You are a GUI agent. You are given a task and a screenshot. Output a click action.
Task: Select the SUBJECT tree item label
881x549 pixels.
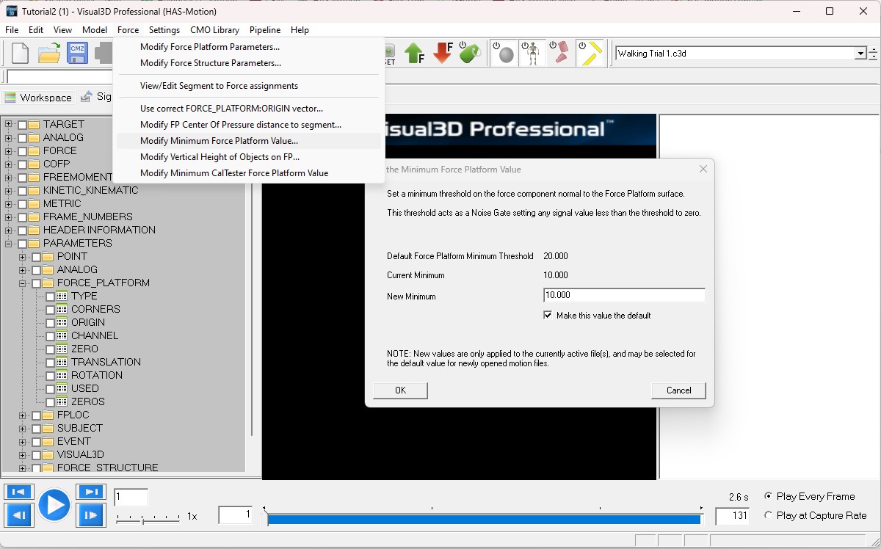click(x=80, y=428)
